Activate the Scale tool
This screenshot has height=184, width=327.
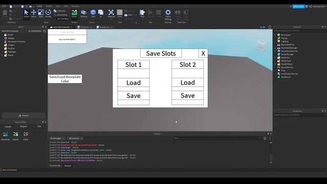(41, 14)
